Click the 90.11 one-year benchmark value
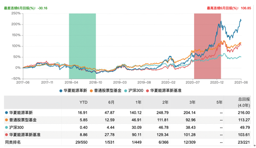This screenshot has width=256, height=148. (x=137, y=135)
